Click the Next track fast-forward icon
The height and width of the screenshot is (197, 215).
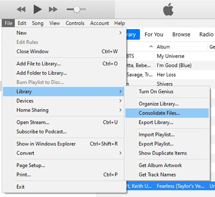tap(53, 10)
